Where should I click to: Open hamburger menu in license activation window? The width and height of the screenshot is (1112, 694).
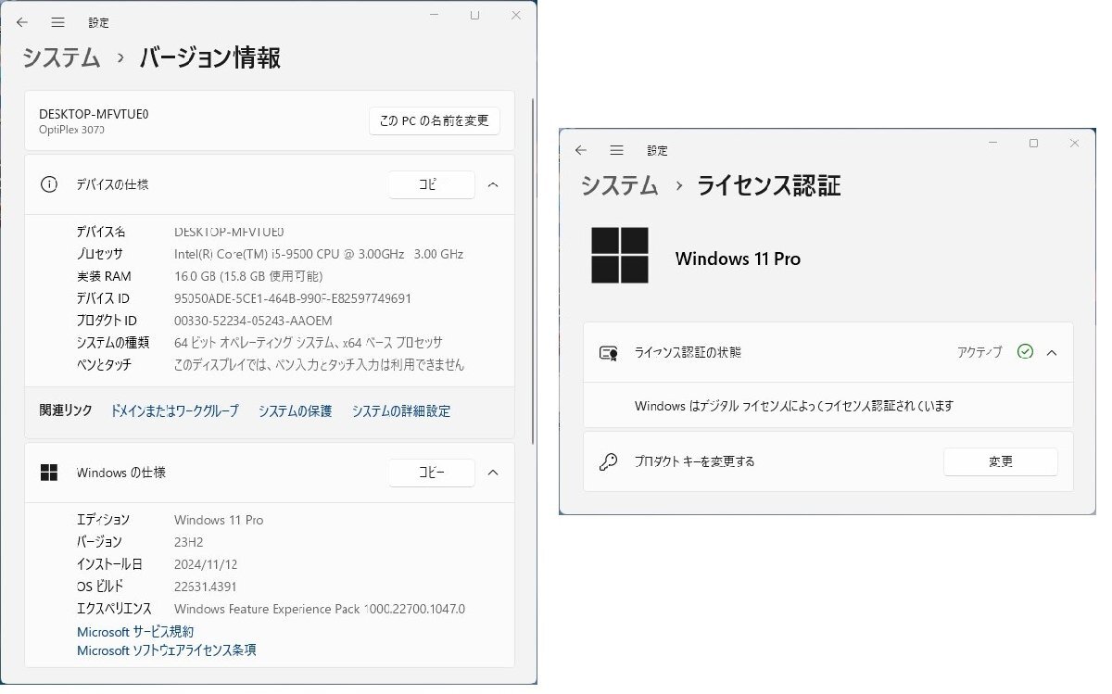coord(616,150)
